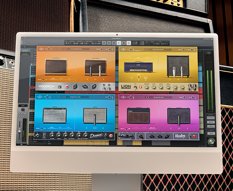The width and height of the screenshot is (233, 191).
Task: Toggle the Woodrow red power lamp
Action: (67, 87)
